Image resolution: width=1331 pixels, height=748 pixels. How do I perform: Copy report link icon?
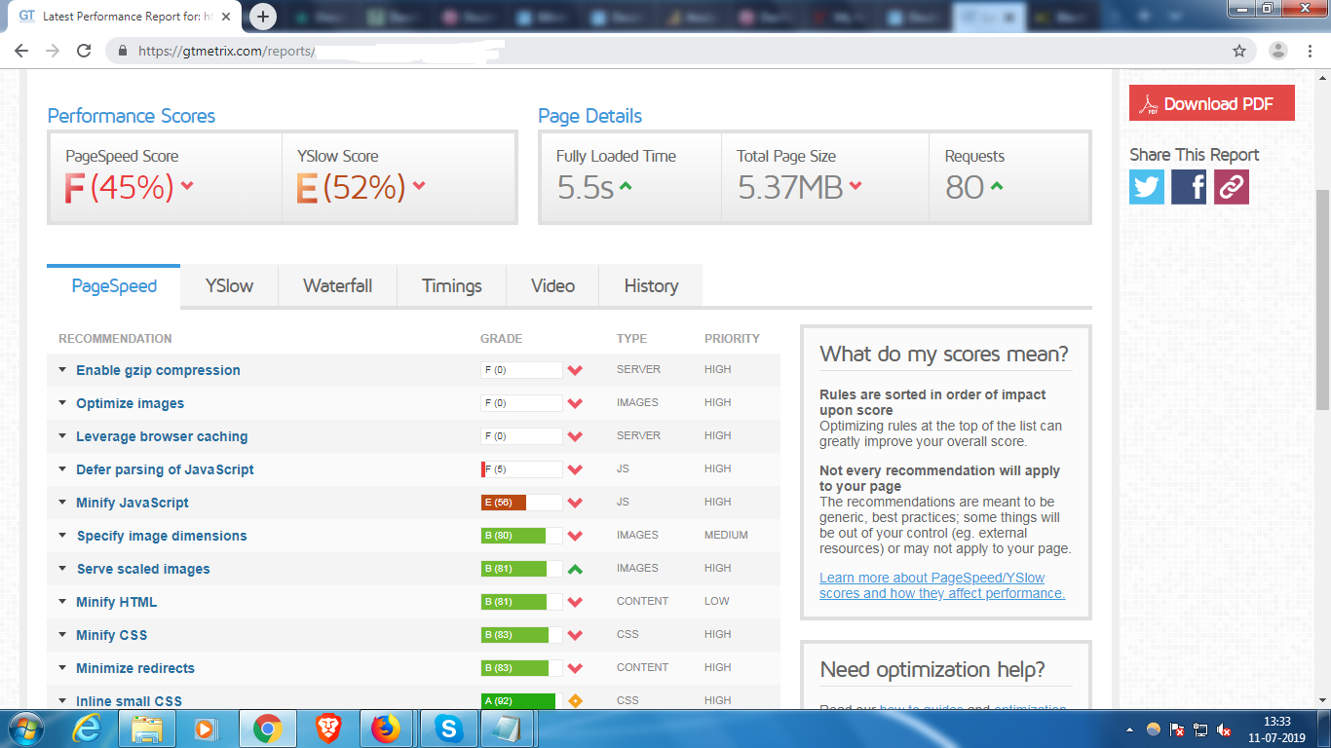coord(1231,187)
